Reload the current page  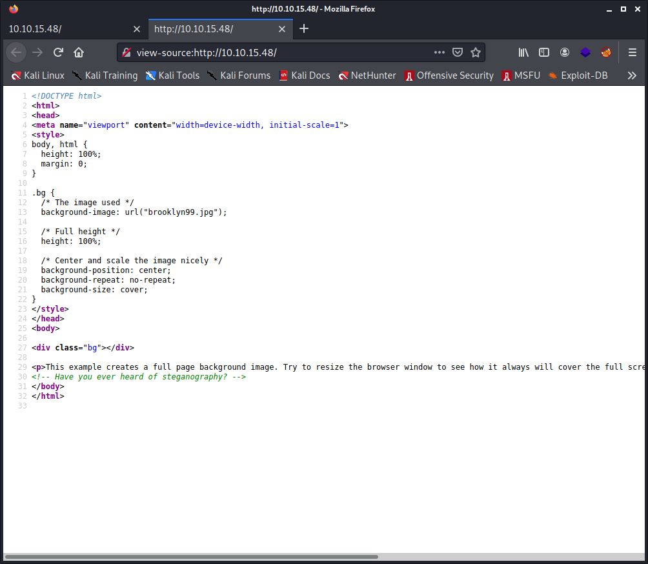click(58, 52)
